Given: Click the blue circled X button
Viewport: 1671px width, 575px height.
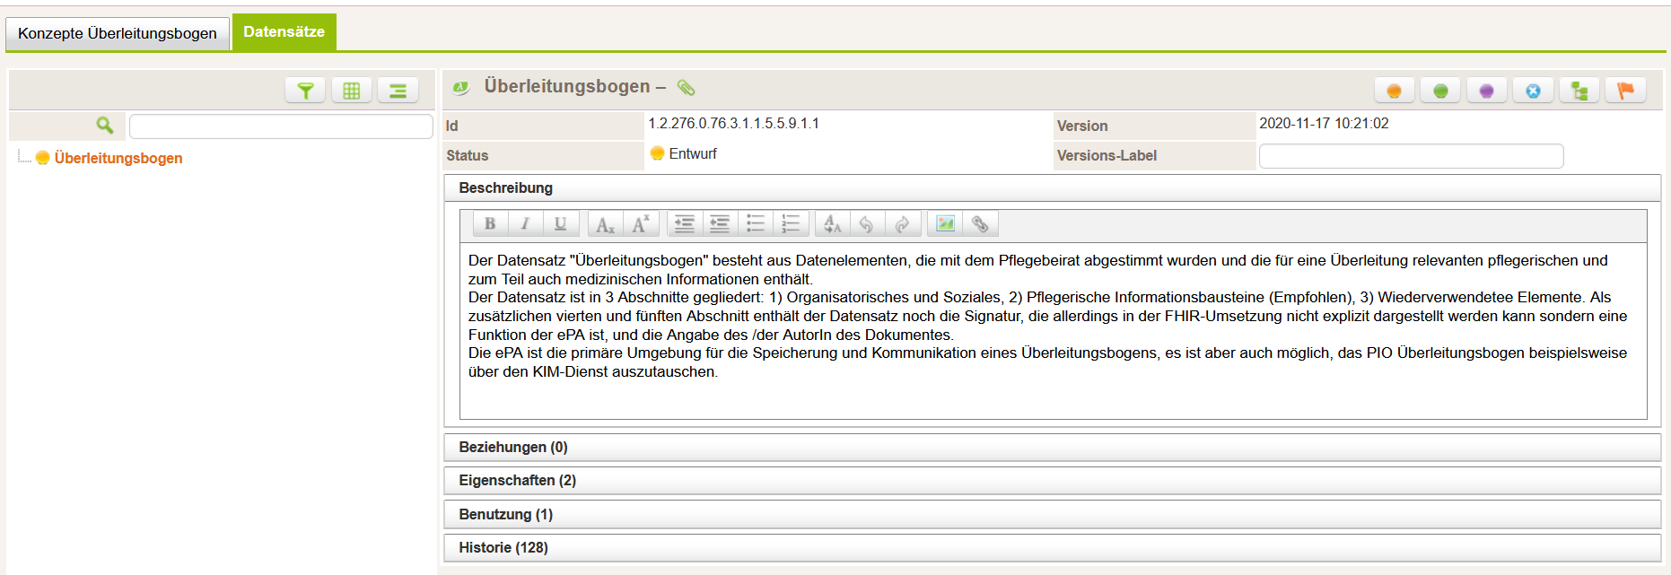Looking at the screenshot, I should coord(1533,91).
